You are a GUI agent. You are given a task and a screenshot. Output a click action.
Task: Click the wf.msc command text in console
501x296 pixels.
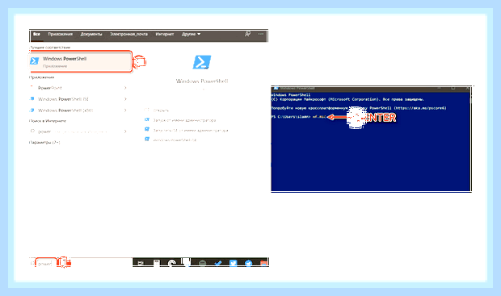[319, 117]
